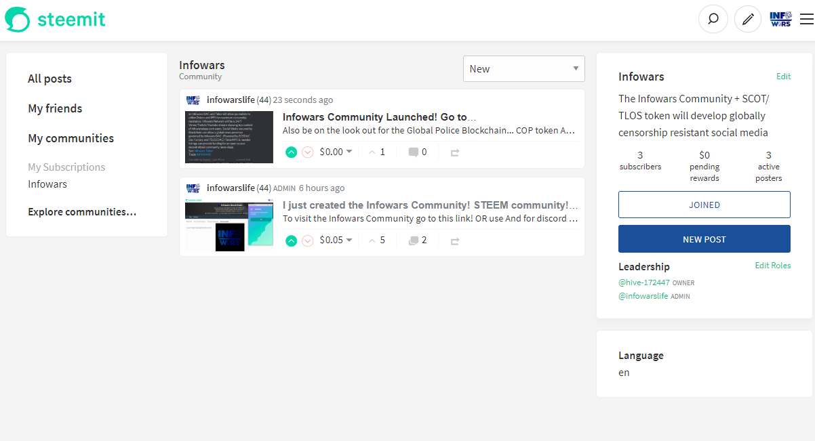
Task: Select All posts in the sidebar
Action: 49,79
